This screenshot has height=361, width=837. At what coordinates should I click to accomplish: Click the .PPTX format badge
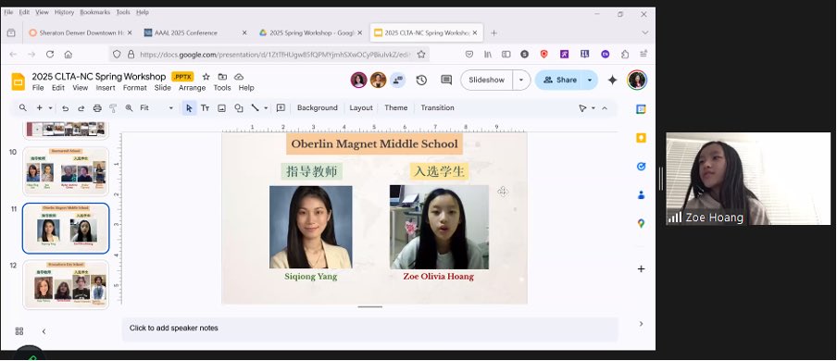coord(182,77)
